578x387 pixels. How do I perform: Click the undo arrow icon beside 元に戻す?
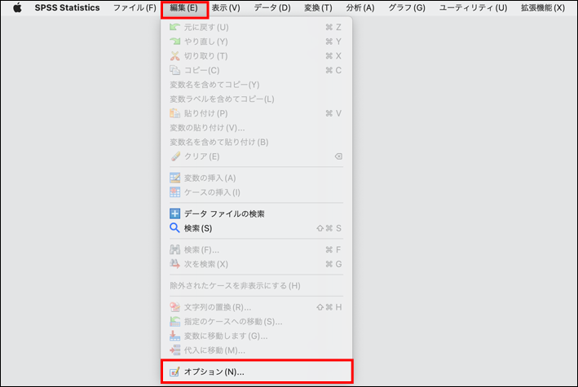pos(174,27)
